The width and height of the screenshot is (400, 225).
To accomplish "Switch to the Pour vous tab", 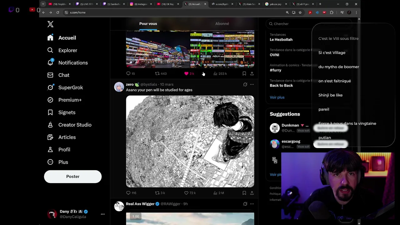I will (148, 24).
